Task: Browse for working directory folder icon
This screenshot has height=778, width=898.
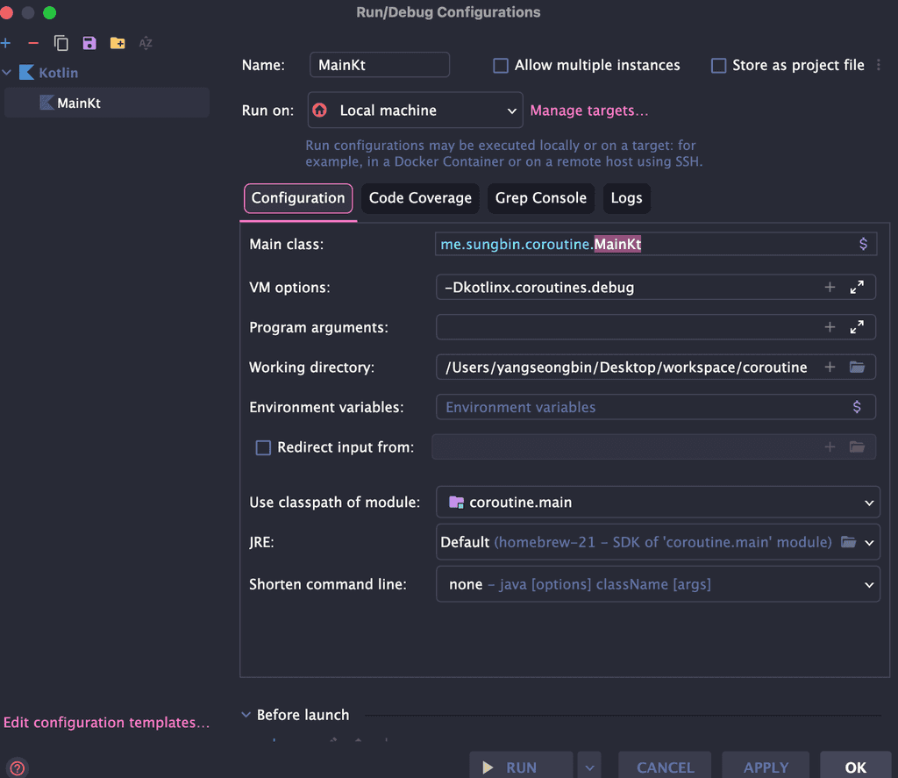Action: point(857,367)
